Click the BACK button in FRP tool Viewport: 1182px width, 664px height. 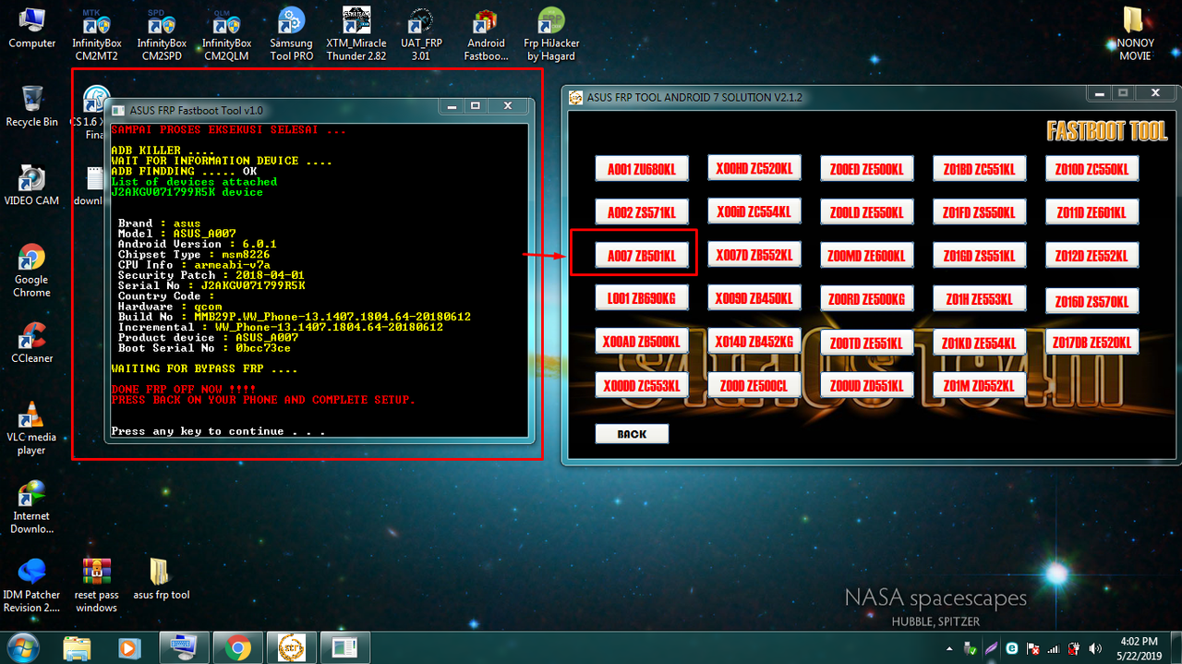coord(632,434)
